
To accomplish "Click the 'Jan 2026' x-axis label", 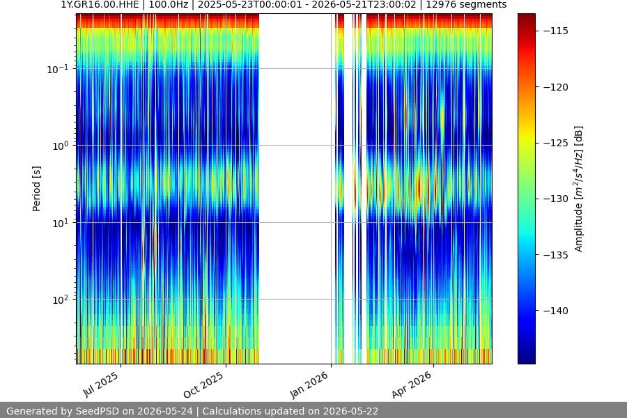I will click(x=309, y=385).
